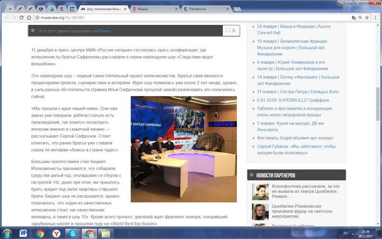This screenshot has height=239, width=382.
Task: Go forward one page in browser history
Action: (x=14, y=18)
